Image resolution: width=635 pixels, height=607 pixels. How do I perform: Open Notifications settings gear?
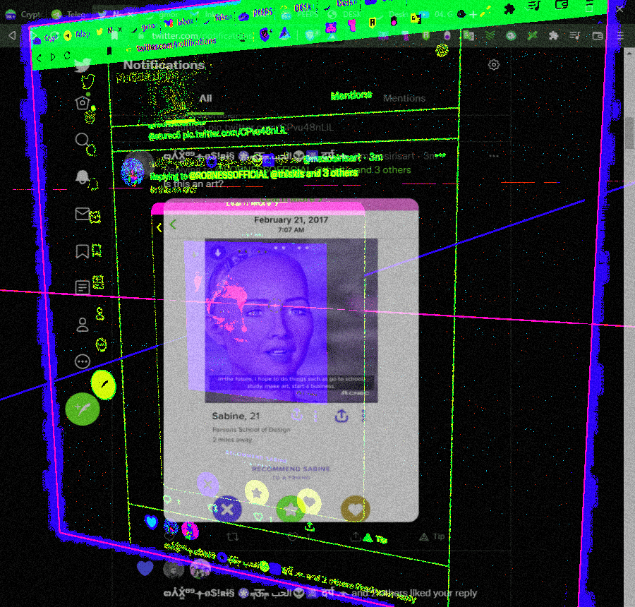(494, 65)
